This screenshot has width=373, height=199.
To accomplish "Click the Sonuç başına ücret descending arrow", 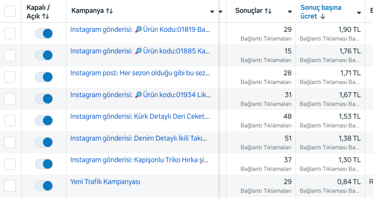I will click(322, 17).
